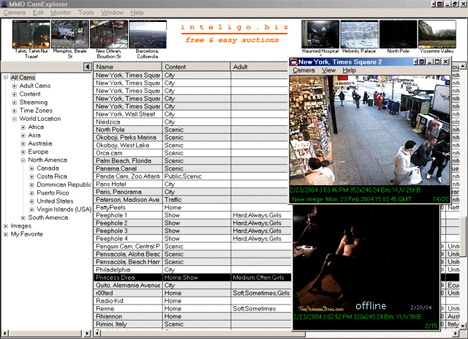Open the Tools menu
This screenshot has height=339, width=468.
click(x=86, y=12)
